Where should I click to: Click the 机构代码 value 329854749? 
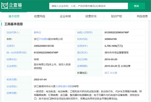(110, 39)
